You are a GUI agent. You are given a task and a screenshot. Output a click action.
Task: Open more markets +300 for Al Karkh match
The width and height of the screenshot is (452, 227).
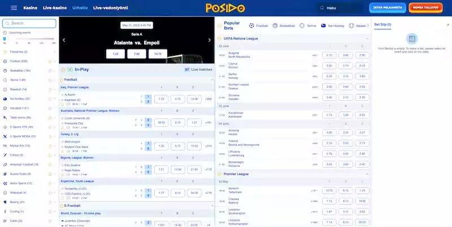208,99
